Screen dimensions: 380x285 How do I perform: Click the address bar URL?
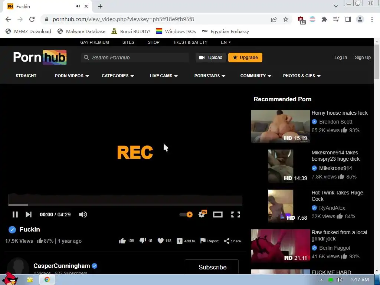coord(123,19)
